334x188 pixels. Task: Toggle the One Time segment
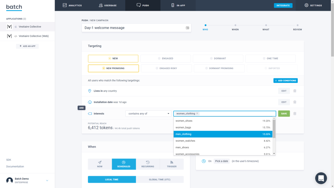click(x=271, y=58)
